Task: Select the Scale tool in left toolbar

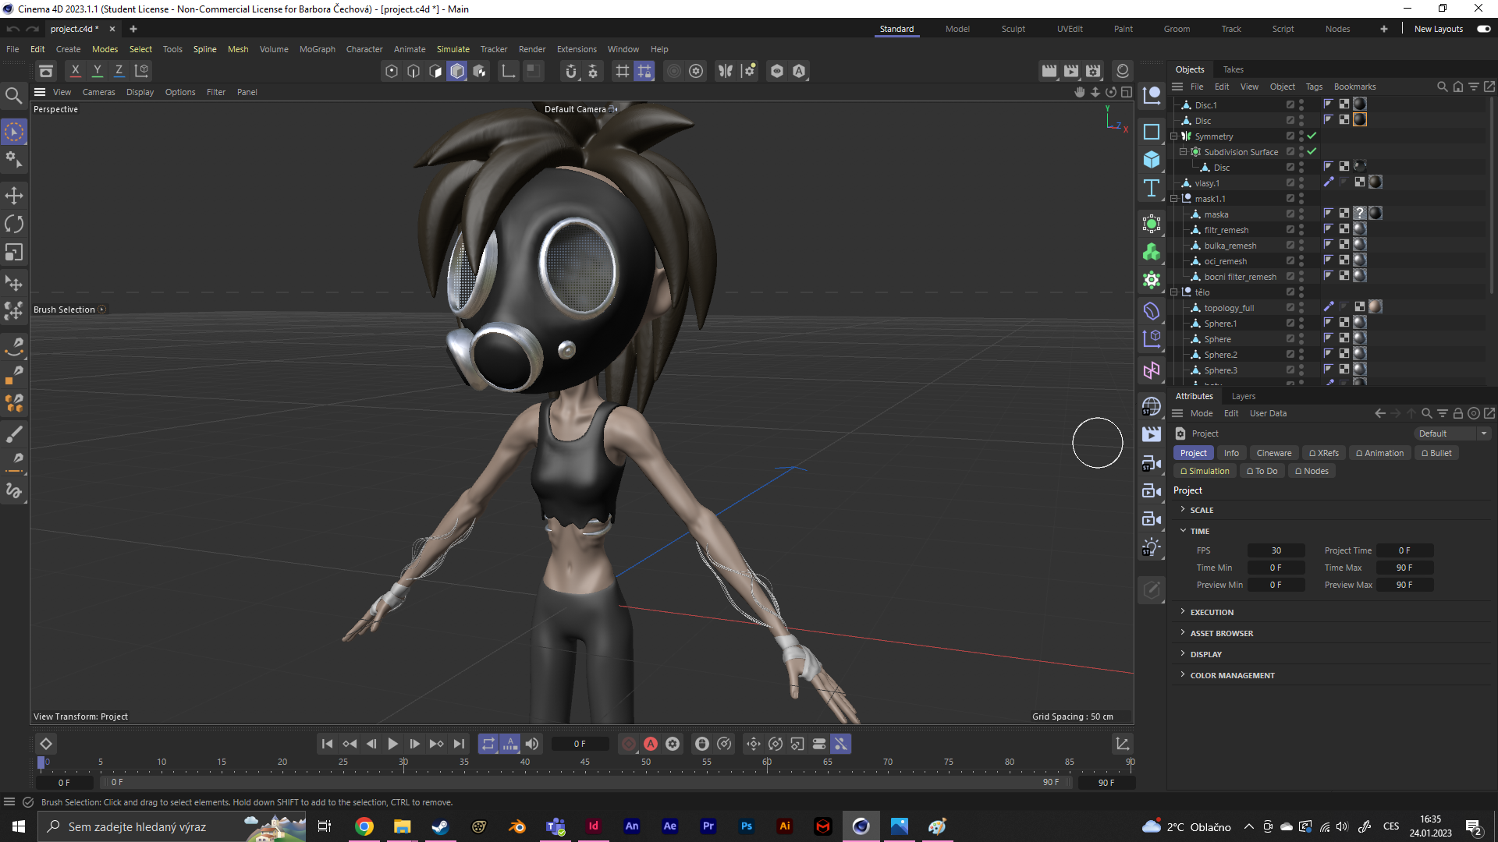Action: [x=14, y=253]
